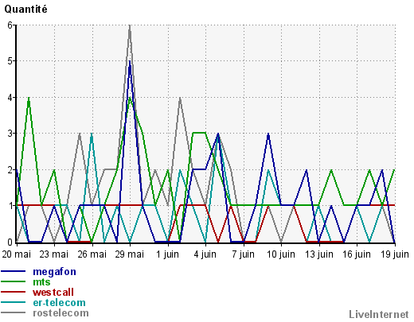The image size is (414, 322).
Task: Click the megafon legend label
Action: point(54,272)
